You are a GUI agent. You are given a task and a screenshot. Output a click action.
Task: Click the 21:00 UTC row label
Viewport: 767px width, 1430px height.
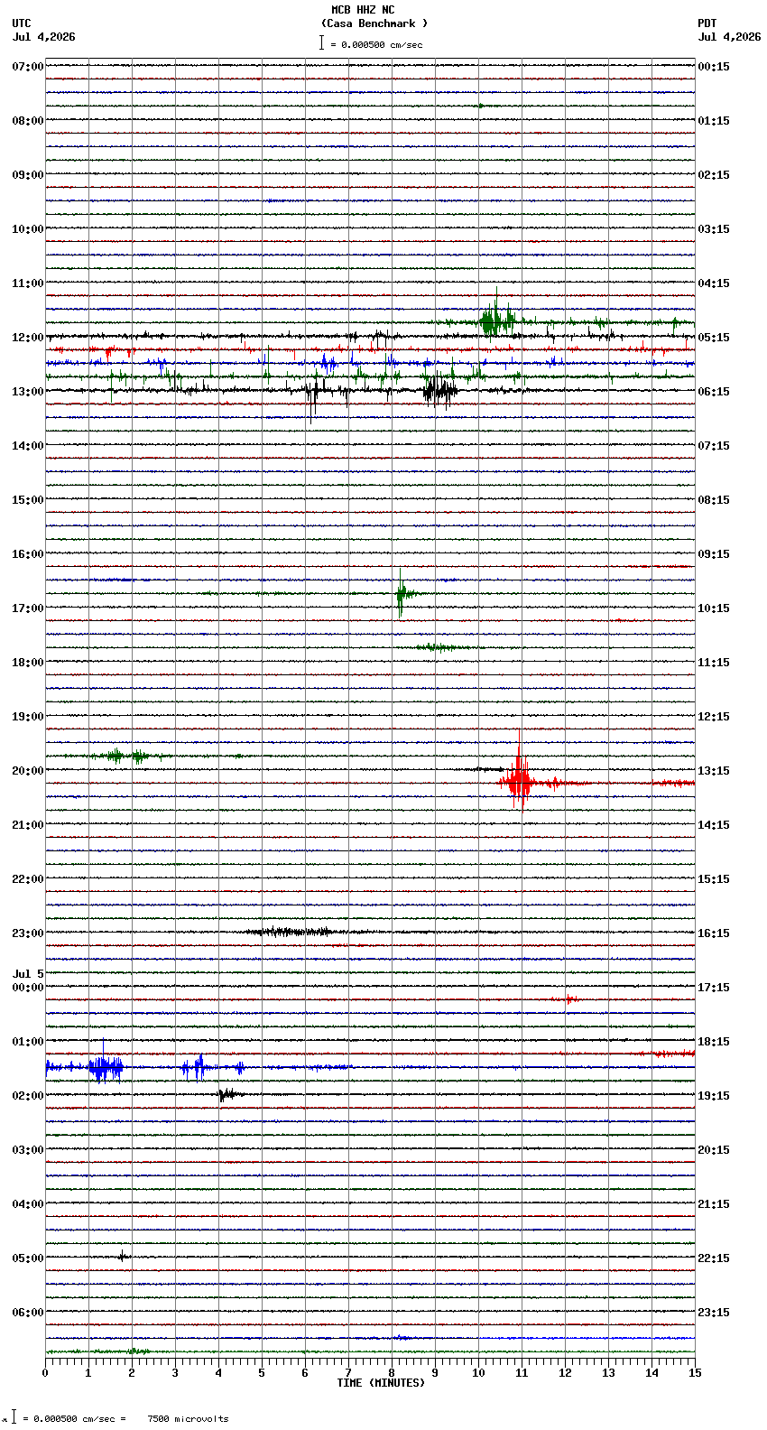click(28, 825)
